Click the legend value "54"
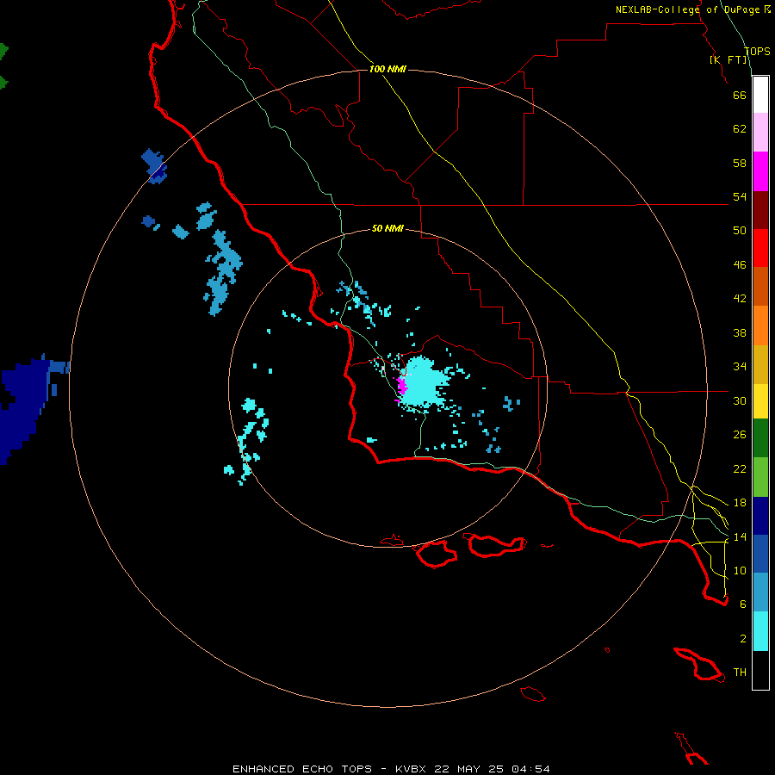The height and width of the screenshot is (775, 775). tap(740, 196)
